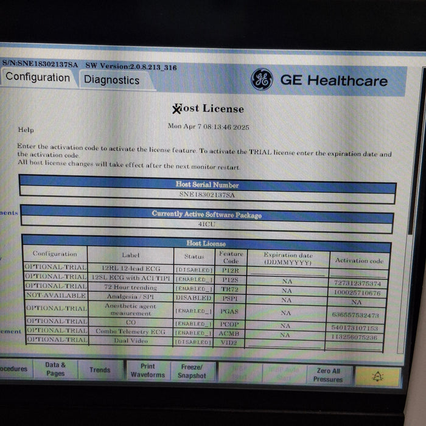This screenshot has width=426, height=426.
Task: Click the P12R activation code field
Action: click(x=358, y=273)
